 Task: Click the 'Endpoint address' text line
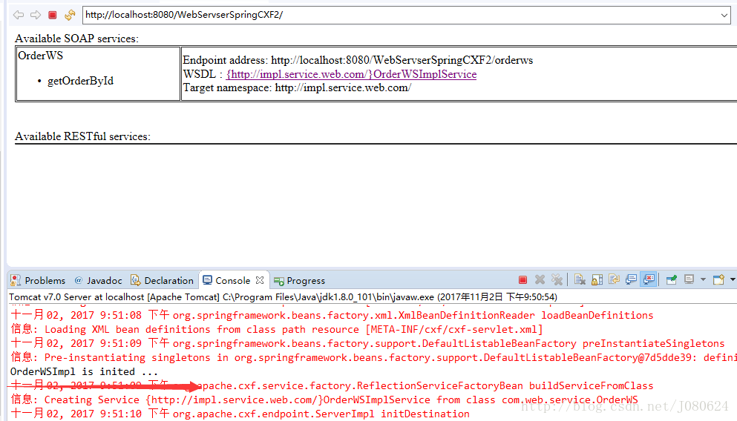pos(358,60)
